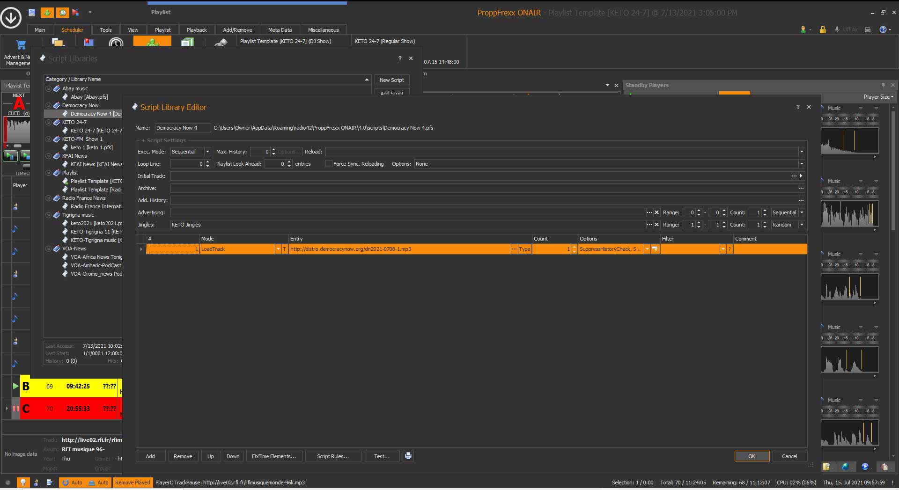Collapse the Tigrigna music tree category
This screenshot has width=899, height=490.
48,215
